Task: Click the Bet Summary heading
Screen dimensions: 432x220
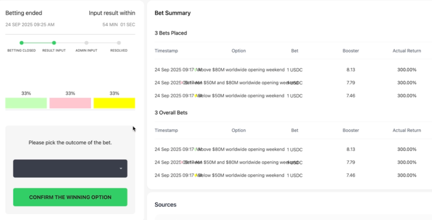Action: tap(173, 13)
